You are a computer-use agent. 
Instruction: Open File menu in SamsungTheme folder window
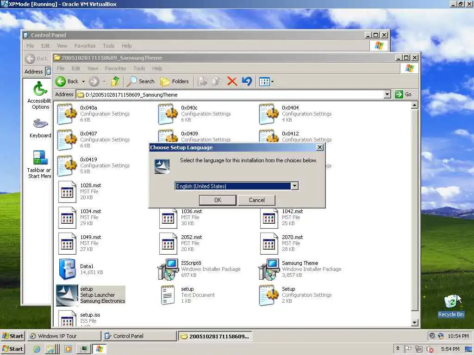click(61, 68)
